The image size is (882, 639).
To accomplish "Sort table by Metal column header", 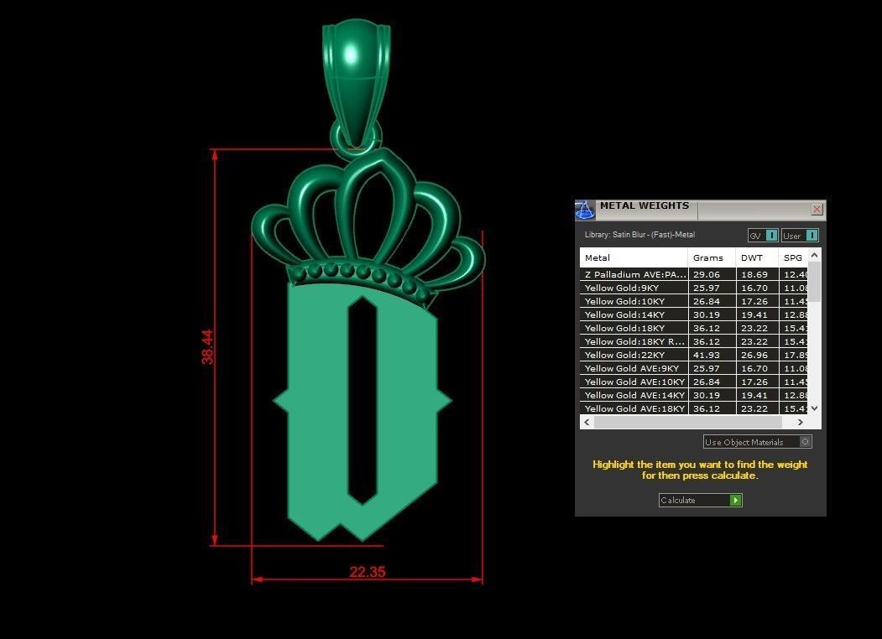I will click(x=634, y=258).
